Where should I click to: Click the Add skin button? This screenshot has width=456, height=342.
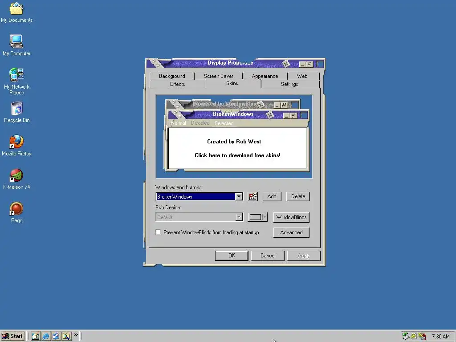point(272,196)
